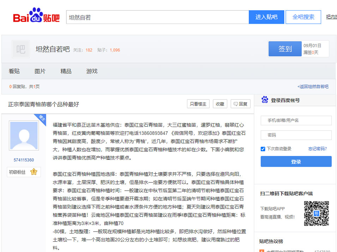337x252 pixels.
Task: Click the blue 登录 login button
Action: pyautogui.click(x=296, y=162)
